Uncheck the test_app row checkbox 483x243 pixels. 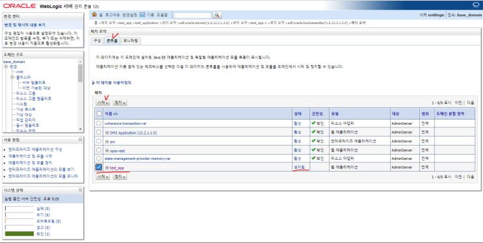(x=99, y=167)
